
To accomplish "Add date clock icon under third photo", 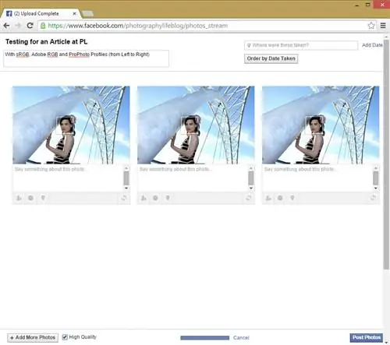I will click(x=280, y=198).
